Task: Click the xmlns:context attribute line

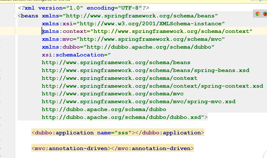Action: click(147, 31)
